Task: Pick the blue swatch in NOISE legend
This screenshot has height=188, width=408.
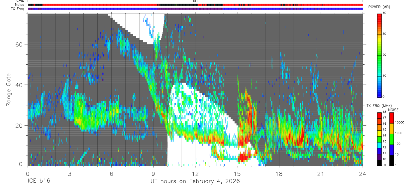Action: point(391,150)
